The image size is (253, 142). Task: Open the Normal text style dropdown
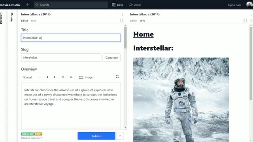click(x=32, y=77)
